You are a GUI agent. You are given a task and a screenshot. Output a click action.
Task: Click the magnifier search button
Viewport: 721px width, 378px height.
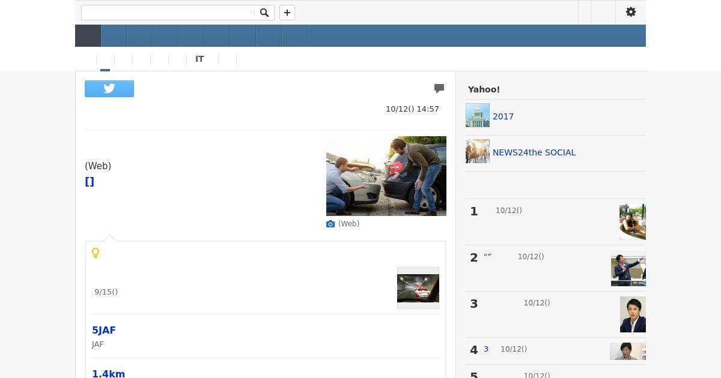coord(264,13)
